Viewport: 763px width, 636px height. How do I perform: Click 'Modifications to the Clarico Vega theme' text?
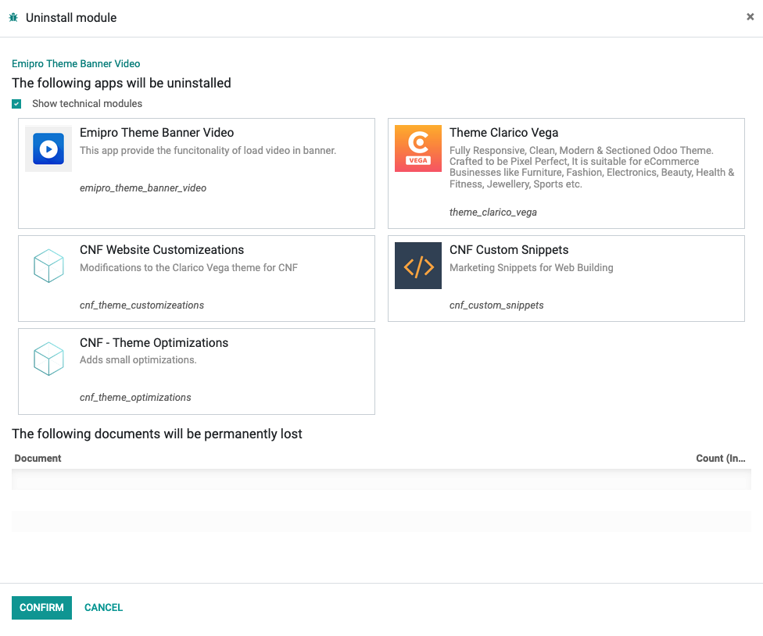coord(189,268)
